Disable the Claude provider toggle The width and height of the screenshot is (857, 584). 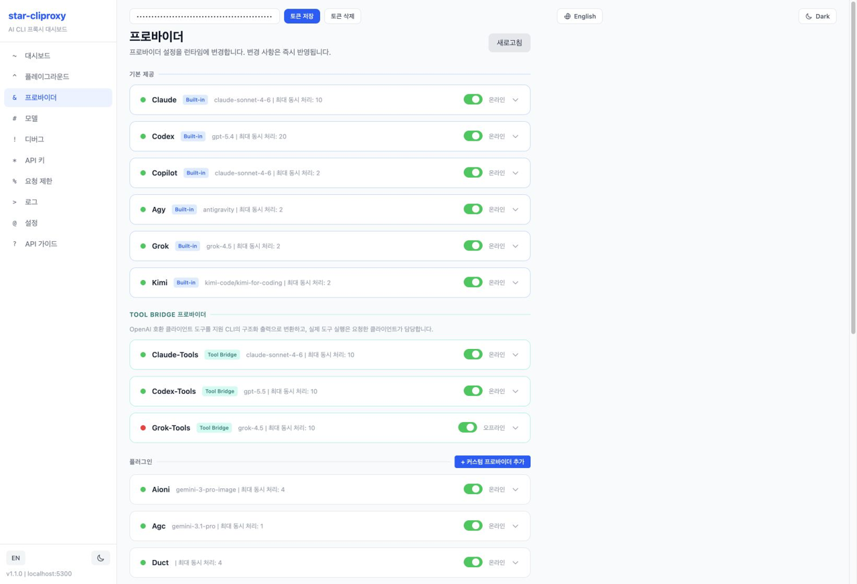473,100
